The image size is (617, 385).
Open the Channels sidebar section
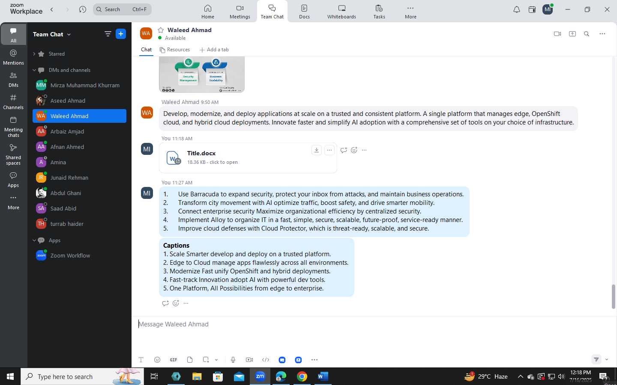13,101
